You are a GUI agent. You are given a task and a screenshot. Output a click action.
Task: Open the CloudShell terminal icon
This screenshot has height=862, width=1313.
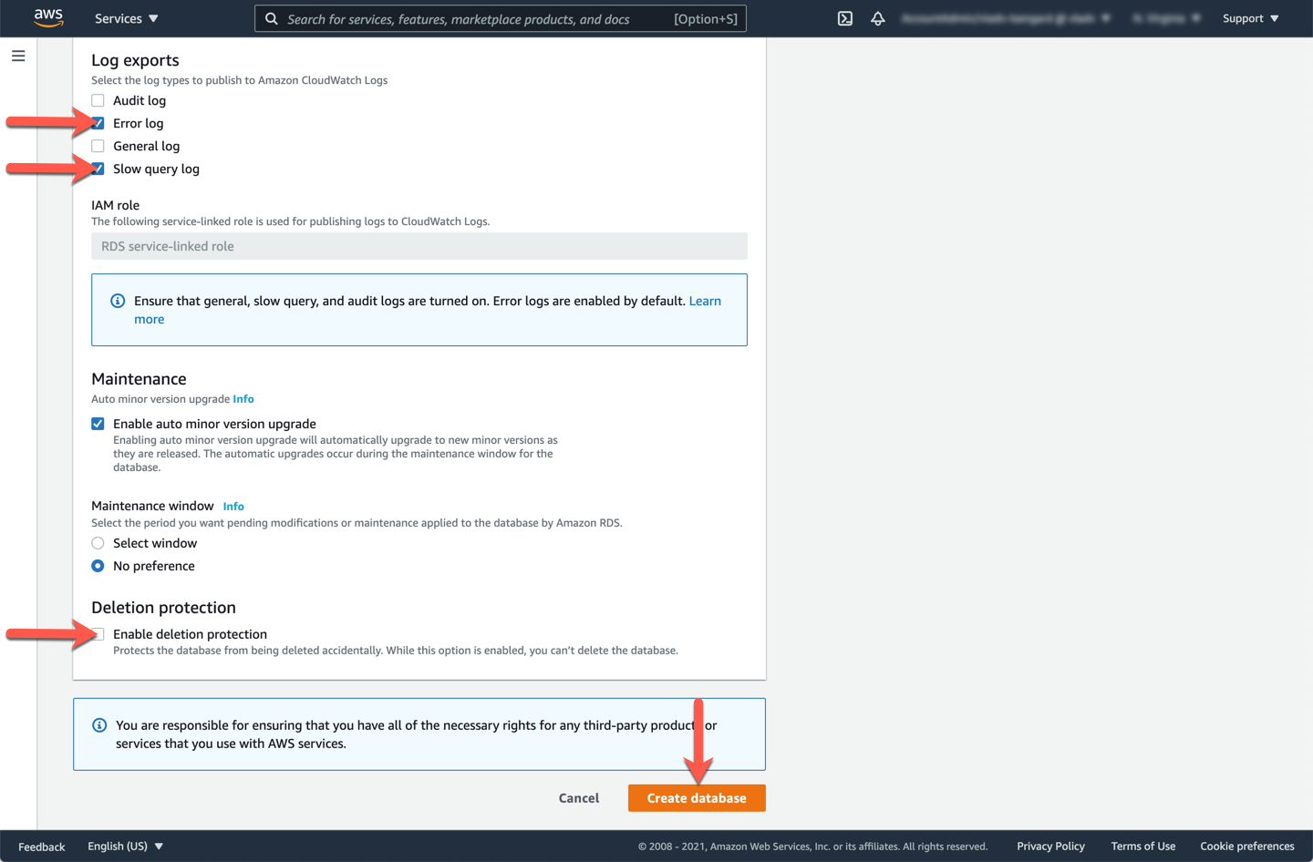click(845, 18)
